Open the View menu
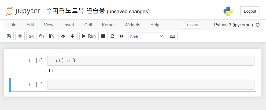This screenshot has width=266, height=110. [x=49, y=25]
